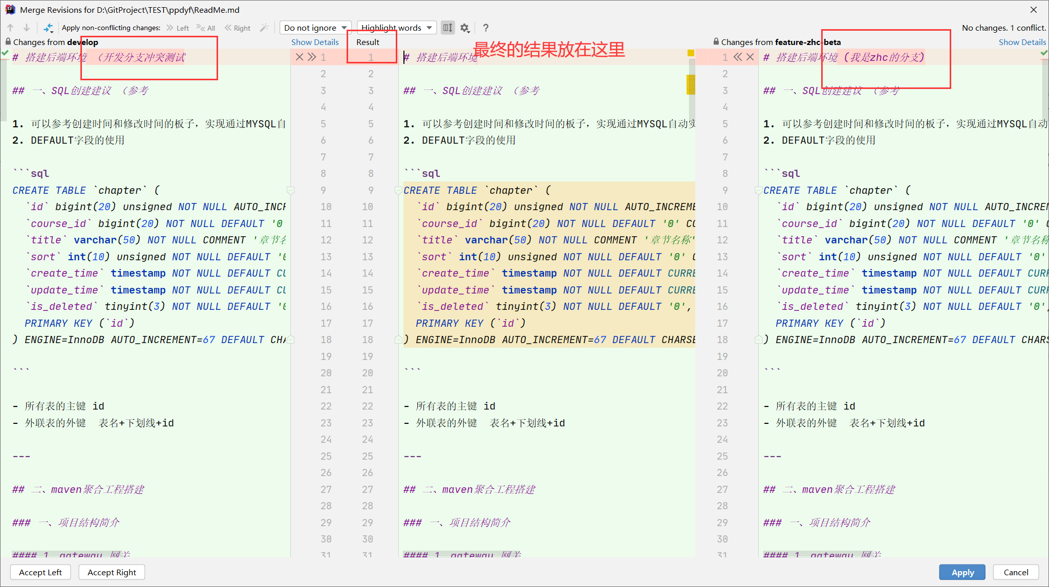
Task: Accept left change with >> arrows
Action: pyautogui.click(x=312, y=57)
